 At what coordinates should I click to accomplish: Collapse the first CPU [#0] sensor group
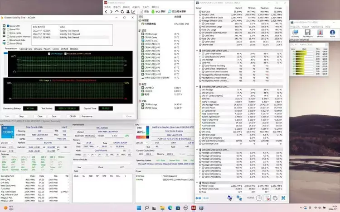(196, 50)
